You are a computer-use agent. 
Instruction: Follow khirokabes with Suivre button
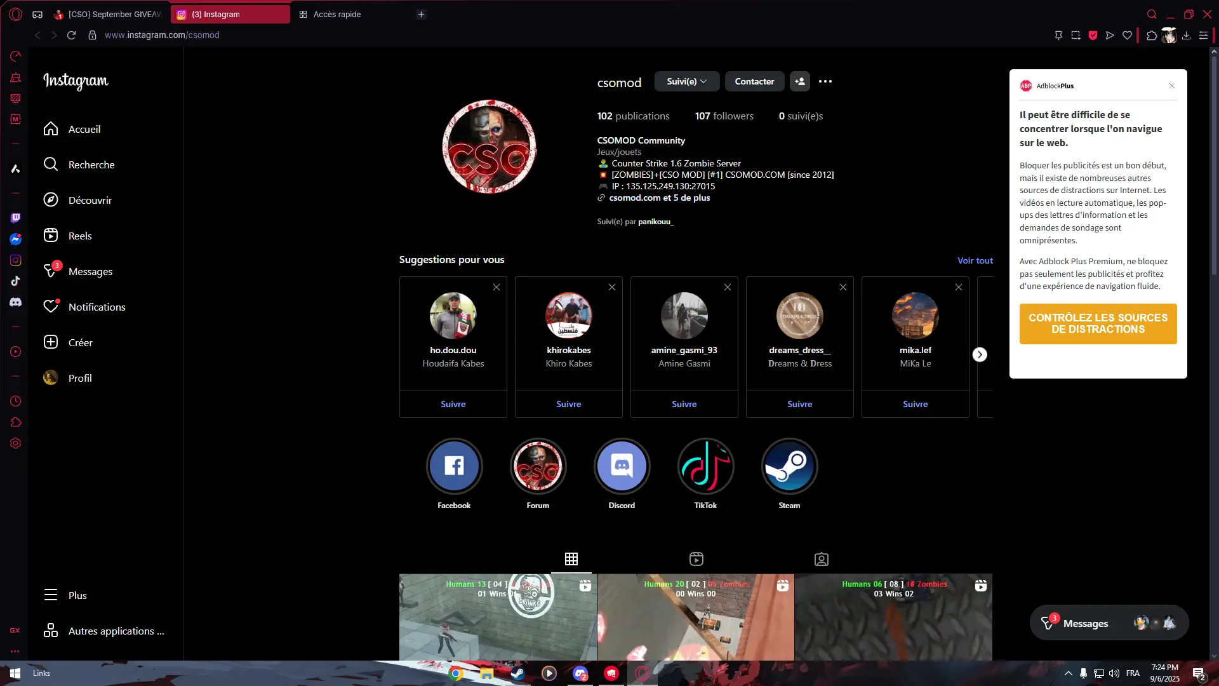[x=568, y=404]
